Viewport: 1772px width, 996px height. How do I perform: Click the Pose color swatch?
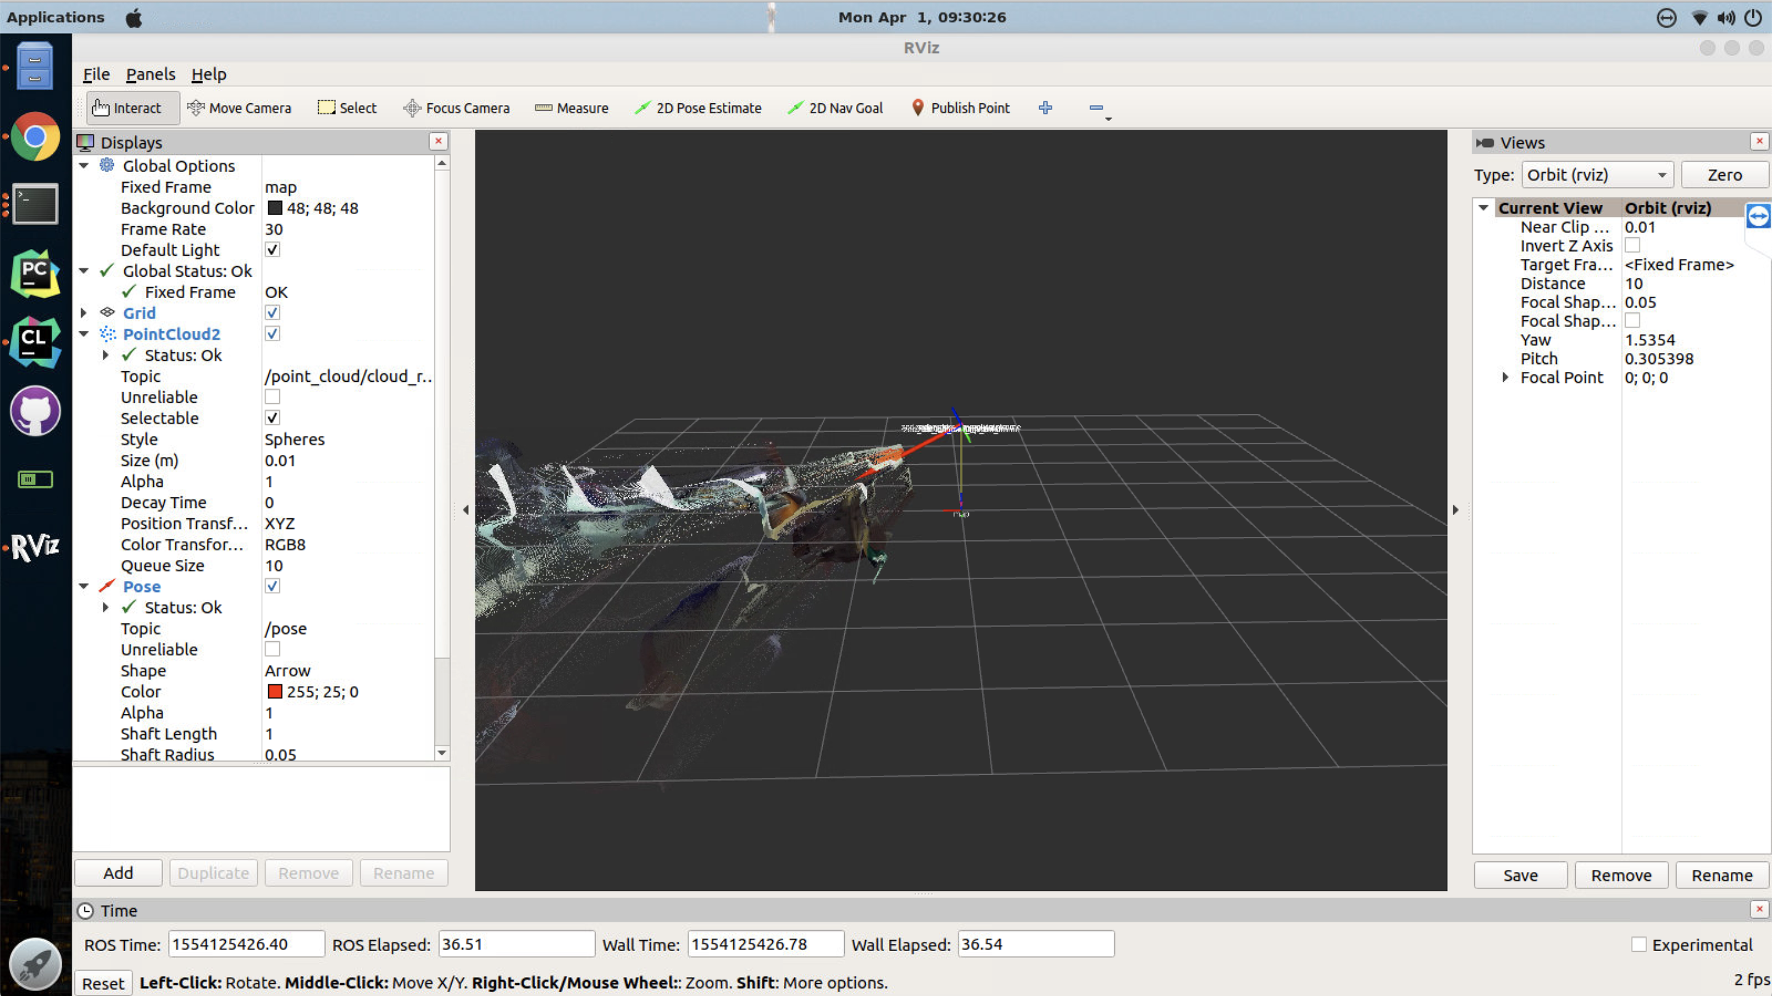point(275,692)
